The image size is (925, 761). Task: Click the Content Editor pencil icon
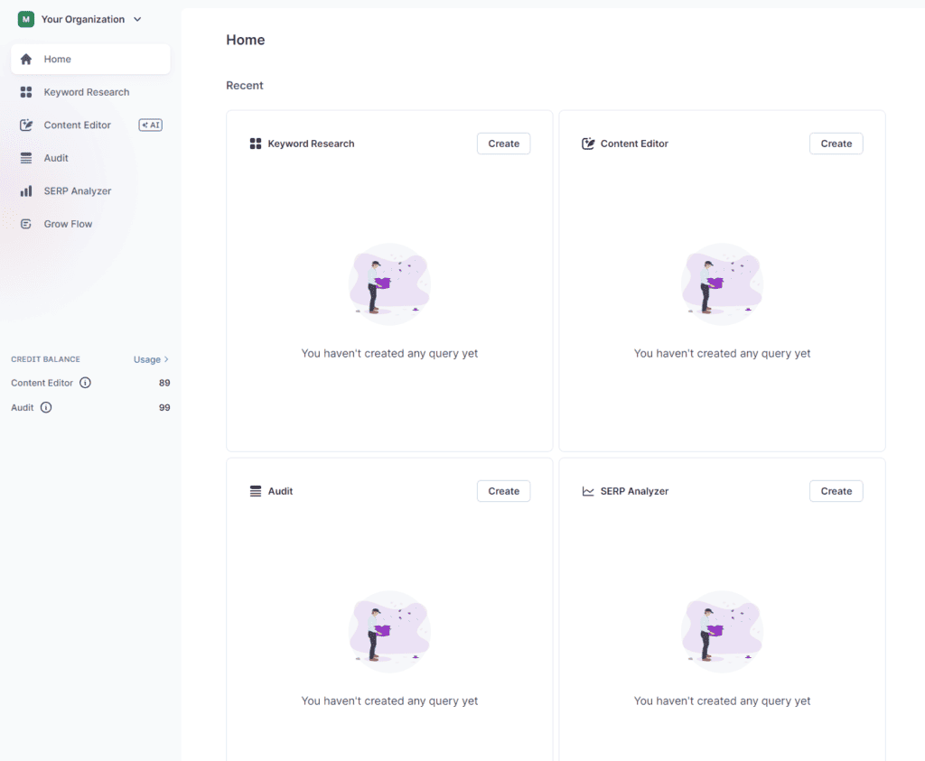26,125
